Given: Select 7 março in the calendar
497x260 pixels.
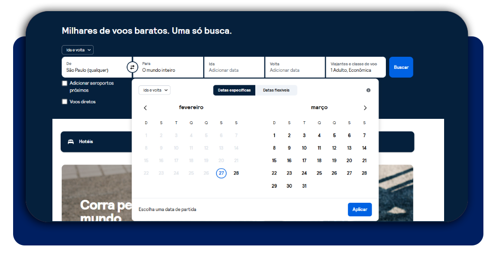Looking at the screenshot, I should pos(364,135).
